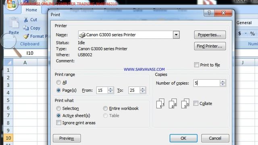Click the Name Box showing I10
The width and height of the screenshot is (258, 145).
point(26,53)
